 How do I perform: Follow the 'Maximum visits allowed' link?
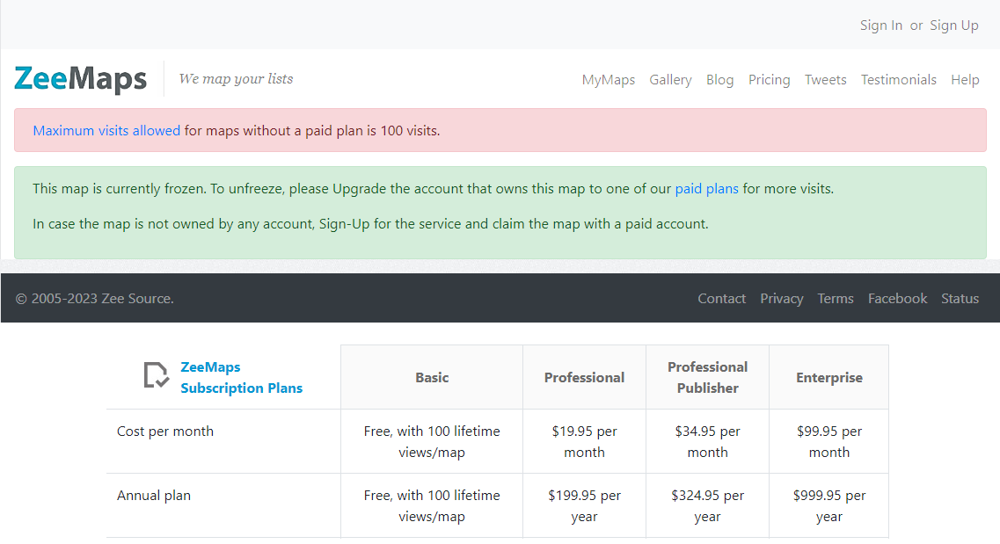[106, 131]
